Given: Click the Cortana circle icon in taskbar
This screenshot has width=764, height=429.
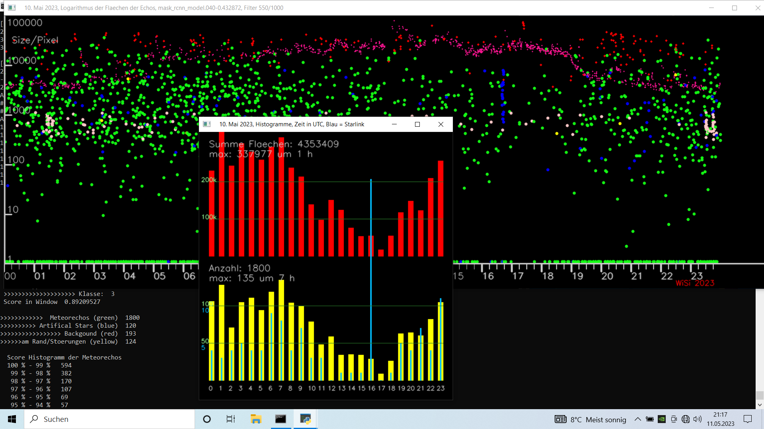Looking at the screenshot, I should pyautogui.click(x=207, y=419).
